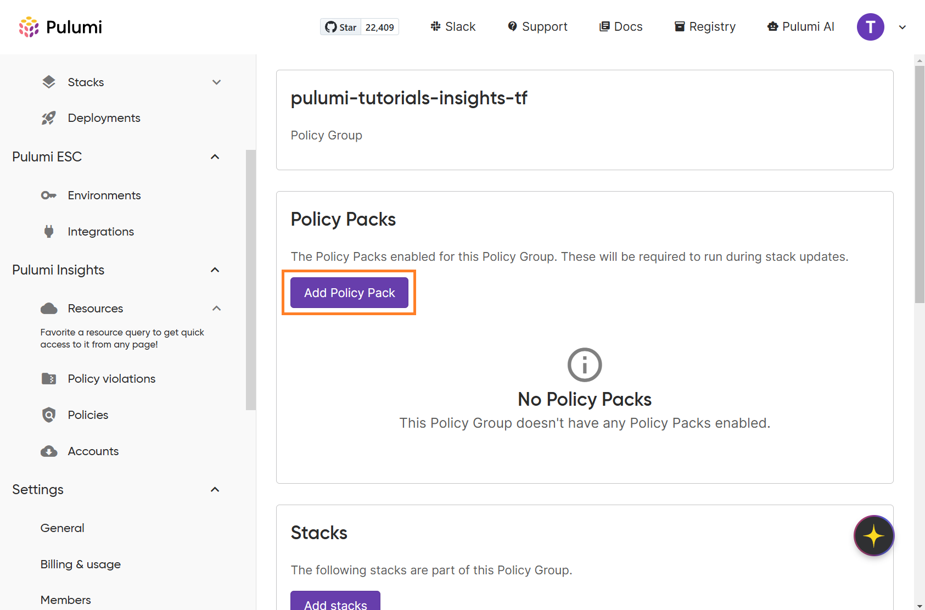
Task: Open the floating sparkle assistant button
Action: (x=873, y=535)
